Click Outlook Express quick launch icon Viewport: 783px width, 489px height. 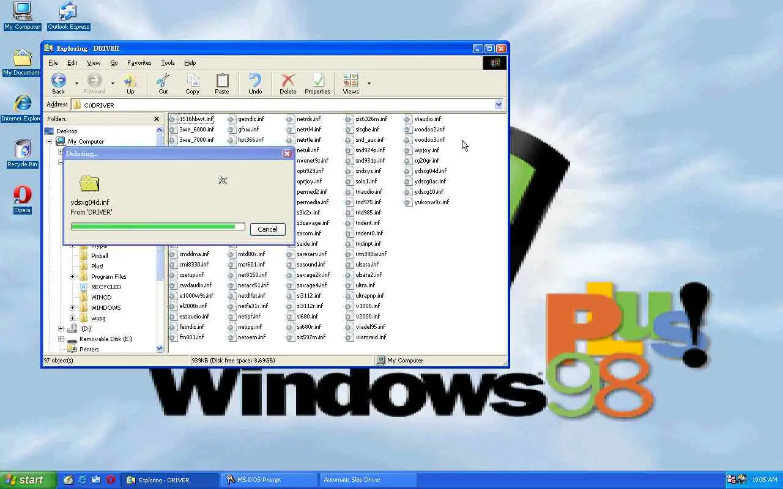point(97,480)
